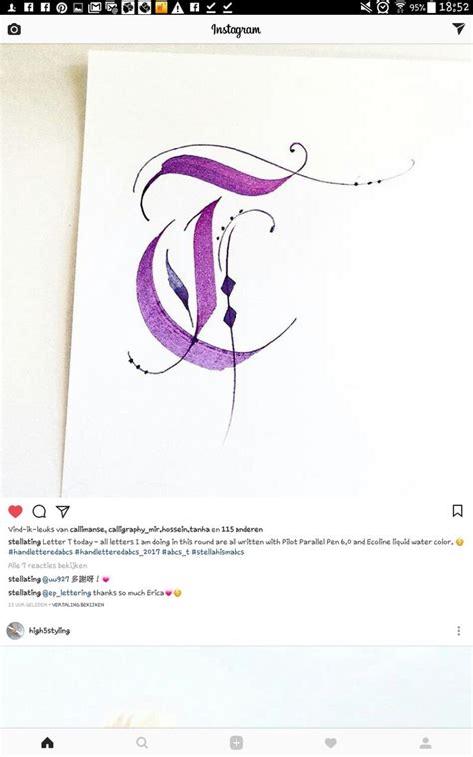Create new post with plus icon
This screenshot has height=757, width=473.
[x=236, y=742]
